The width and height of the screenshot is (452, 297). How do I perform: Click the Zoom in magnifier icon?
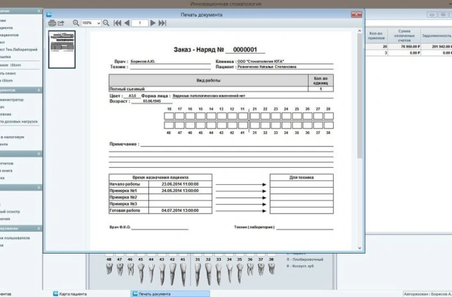click(x=76, y=23)
